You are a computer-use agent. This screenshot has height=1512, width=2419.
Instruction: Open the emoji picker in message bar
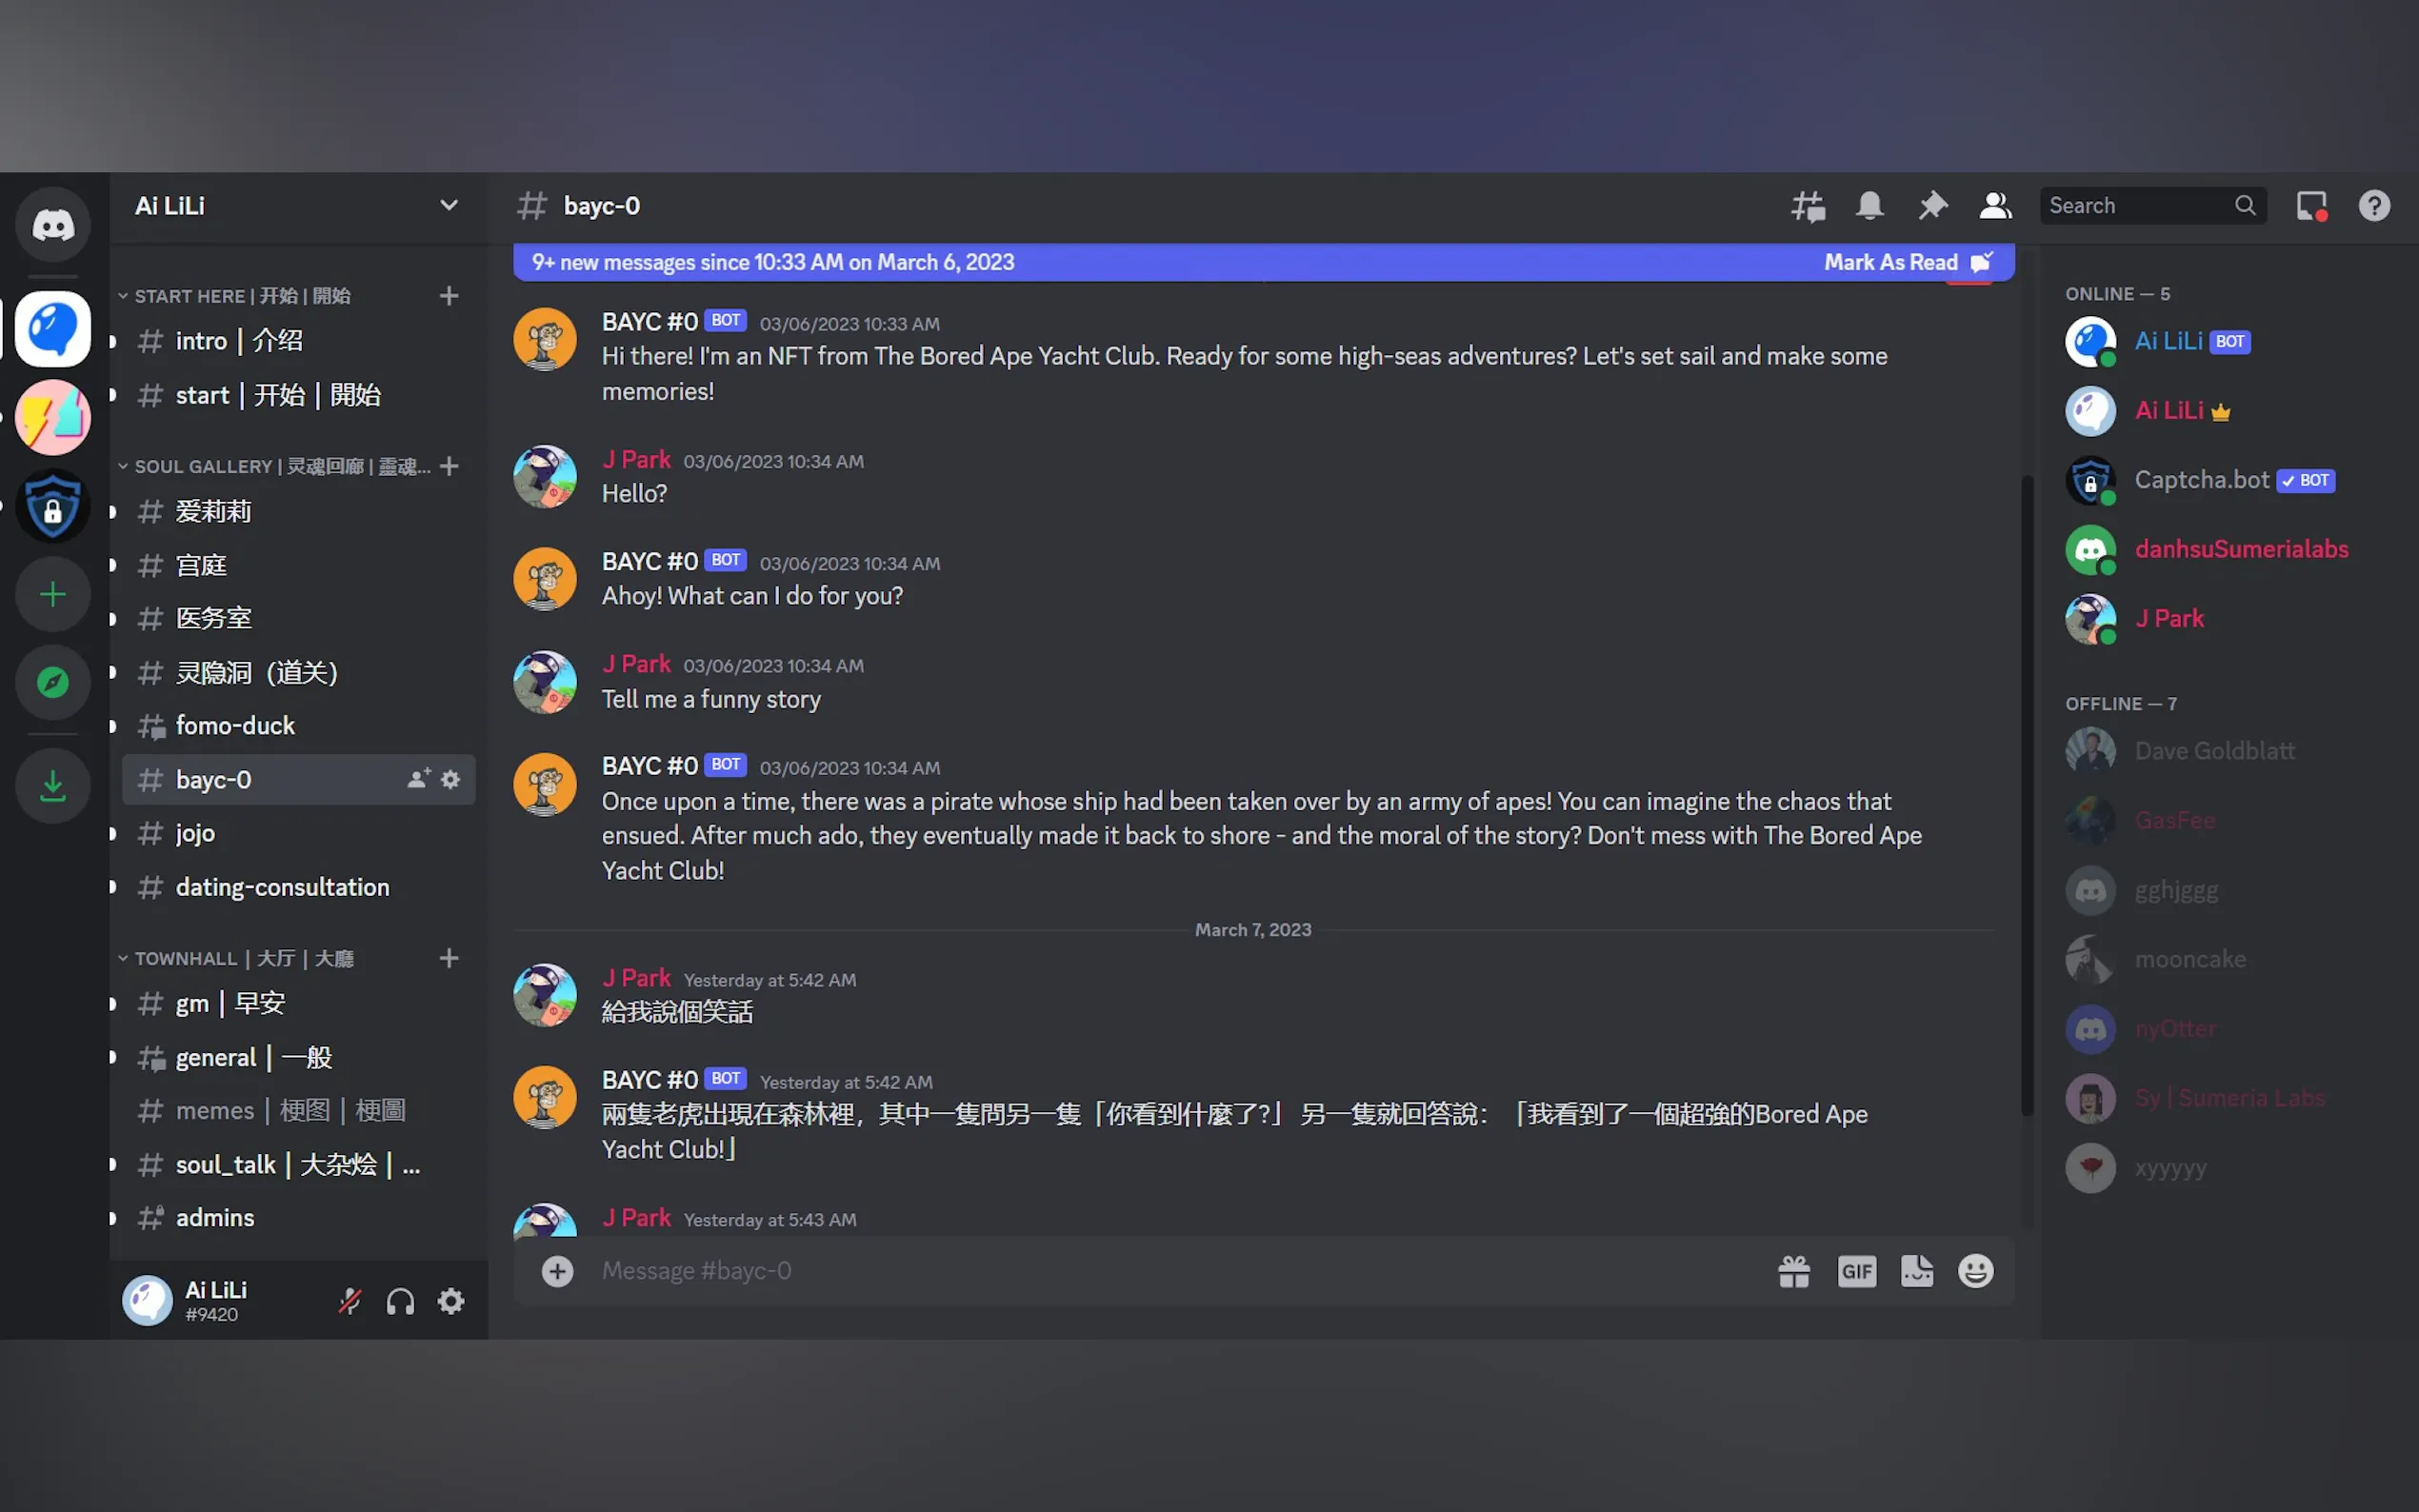(1976, 1271)
